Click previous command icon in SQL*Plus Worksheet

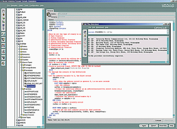click(x=85, y=43)
